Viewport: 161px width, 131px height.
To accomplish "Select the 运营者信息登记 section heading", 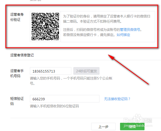I will point(22,55).
